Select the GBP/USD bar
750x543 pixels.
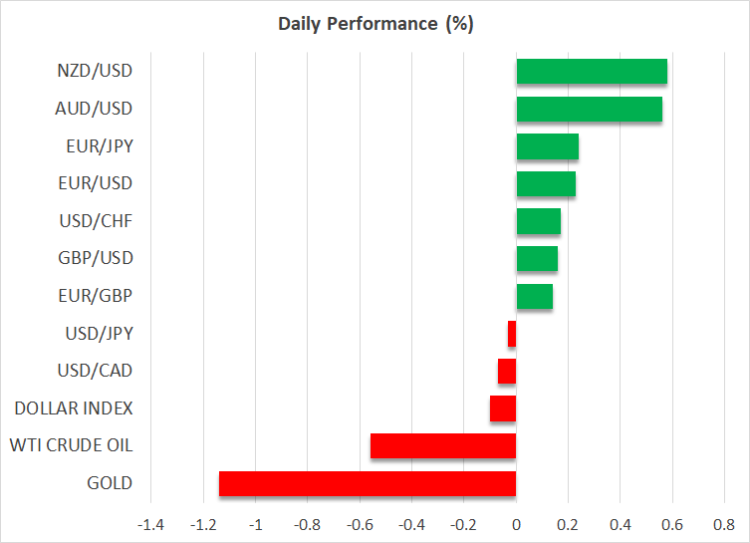pos(537,259)
